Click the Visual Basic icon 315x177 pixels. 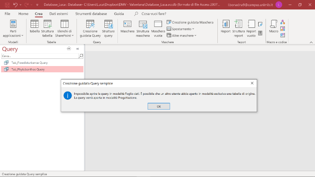pyautogui.click(x=283, y=35)
